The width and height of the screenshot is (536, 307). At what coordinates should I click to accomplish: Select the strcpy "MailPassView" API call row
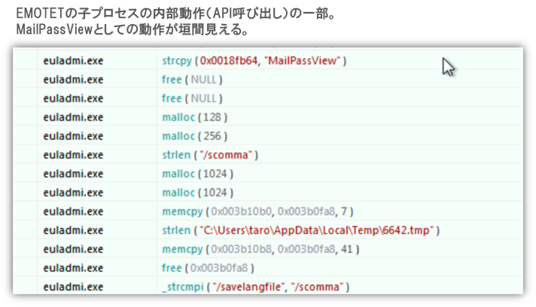pyautogui.click(x=254, y=60)
